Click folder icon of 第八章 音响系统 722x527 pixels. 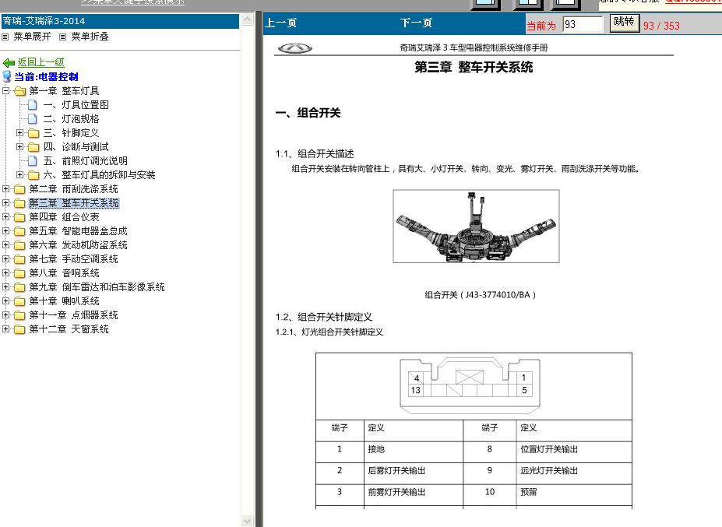pyautogui.click(x=19, y=273)
